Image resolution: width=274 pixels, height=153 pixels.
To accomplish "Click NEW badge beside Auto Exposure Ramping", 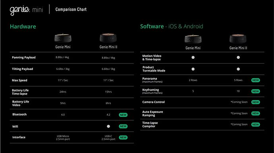I will (x=255, y=113).
